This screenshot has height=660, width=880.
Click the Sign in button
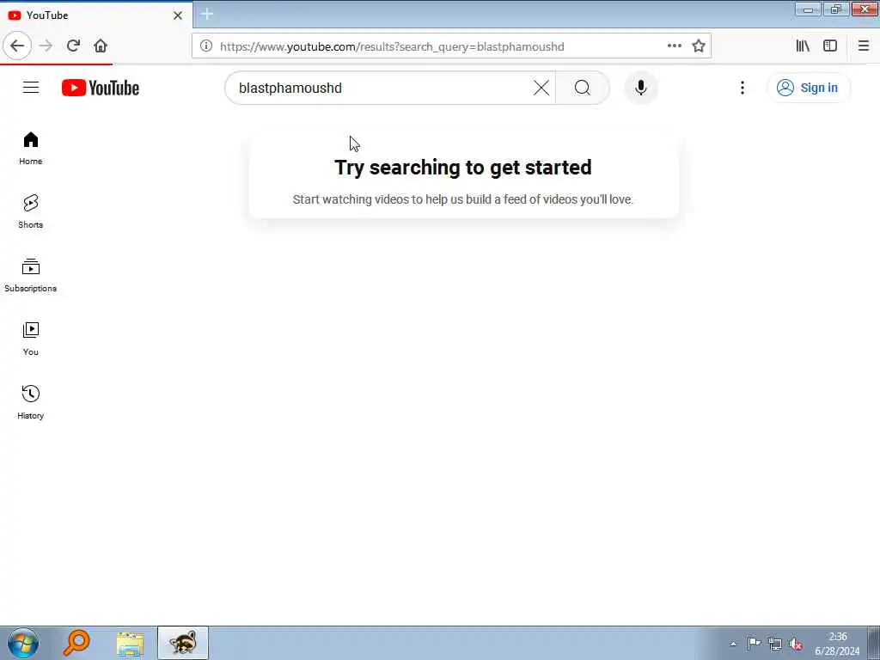coord(808,88)
